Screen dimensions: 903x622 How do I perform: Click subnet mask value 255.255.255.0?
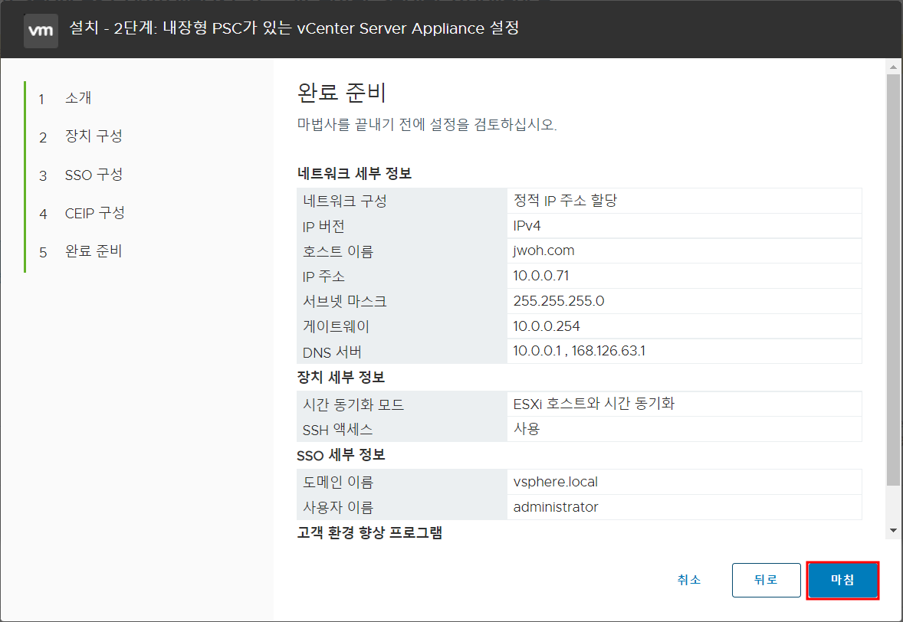559,301
